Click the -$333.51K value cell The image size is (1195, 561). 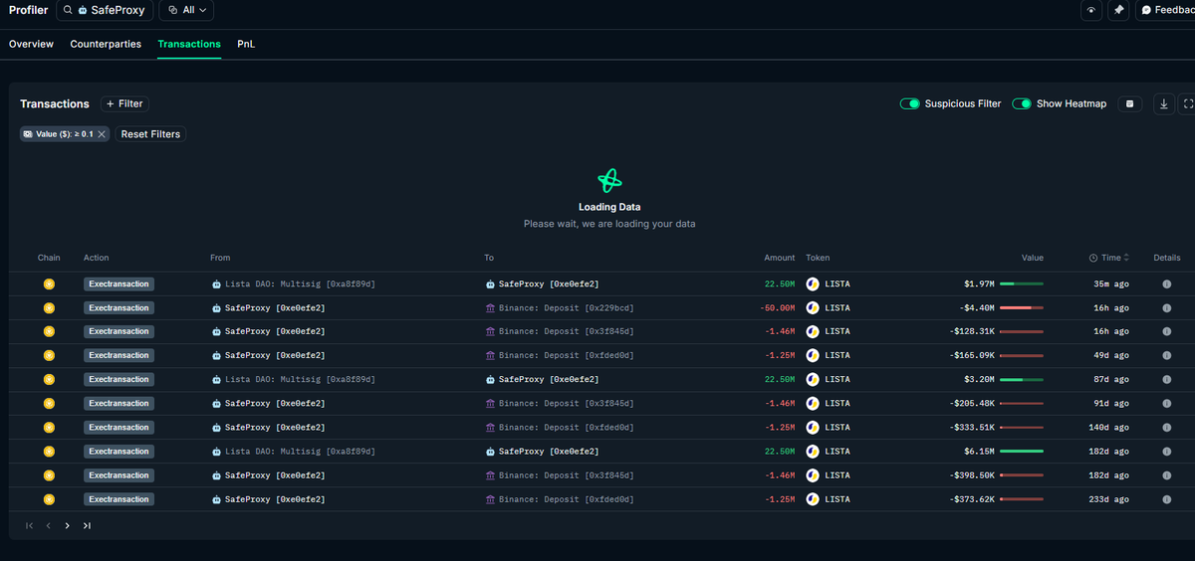[x=972, y=428]
